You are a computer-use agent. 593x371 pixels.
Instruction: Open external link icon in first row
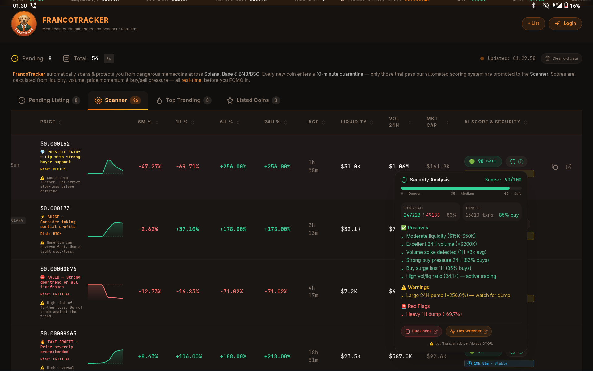569,167
